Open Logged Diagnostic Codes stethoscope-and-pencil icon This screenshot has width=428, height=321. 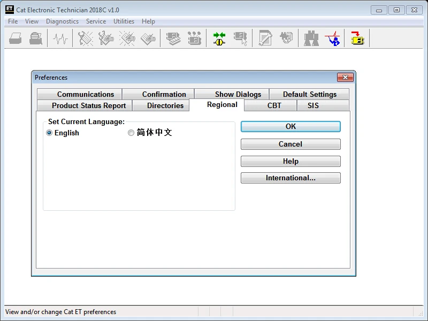pyautogui.click(x=106, y=38)
